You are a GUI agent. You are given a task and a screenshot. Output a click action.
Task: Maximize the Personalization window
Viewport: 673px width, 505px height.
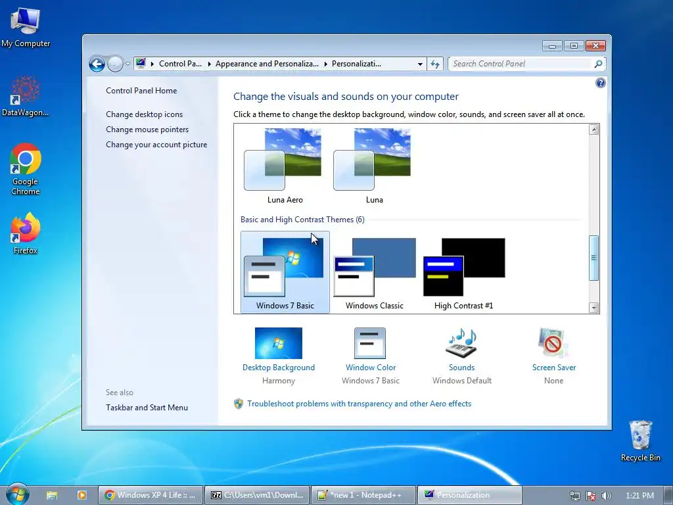pos(574,45)
